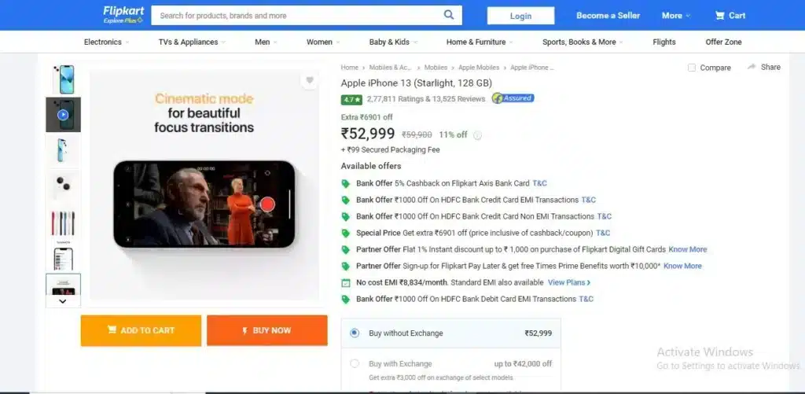The image size is (805, 394).
Task: Open the shopping Cart icon
Action: pyautogui.click(x=720, y=16)
